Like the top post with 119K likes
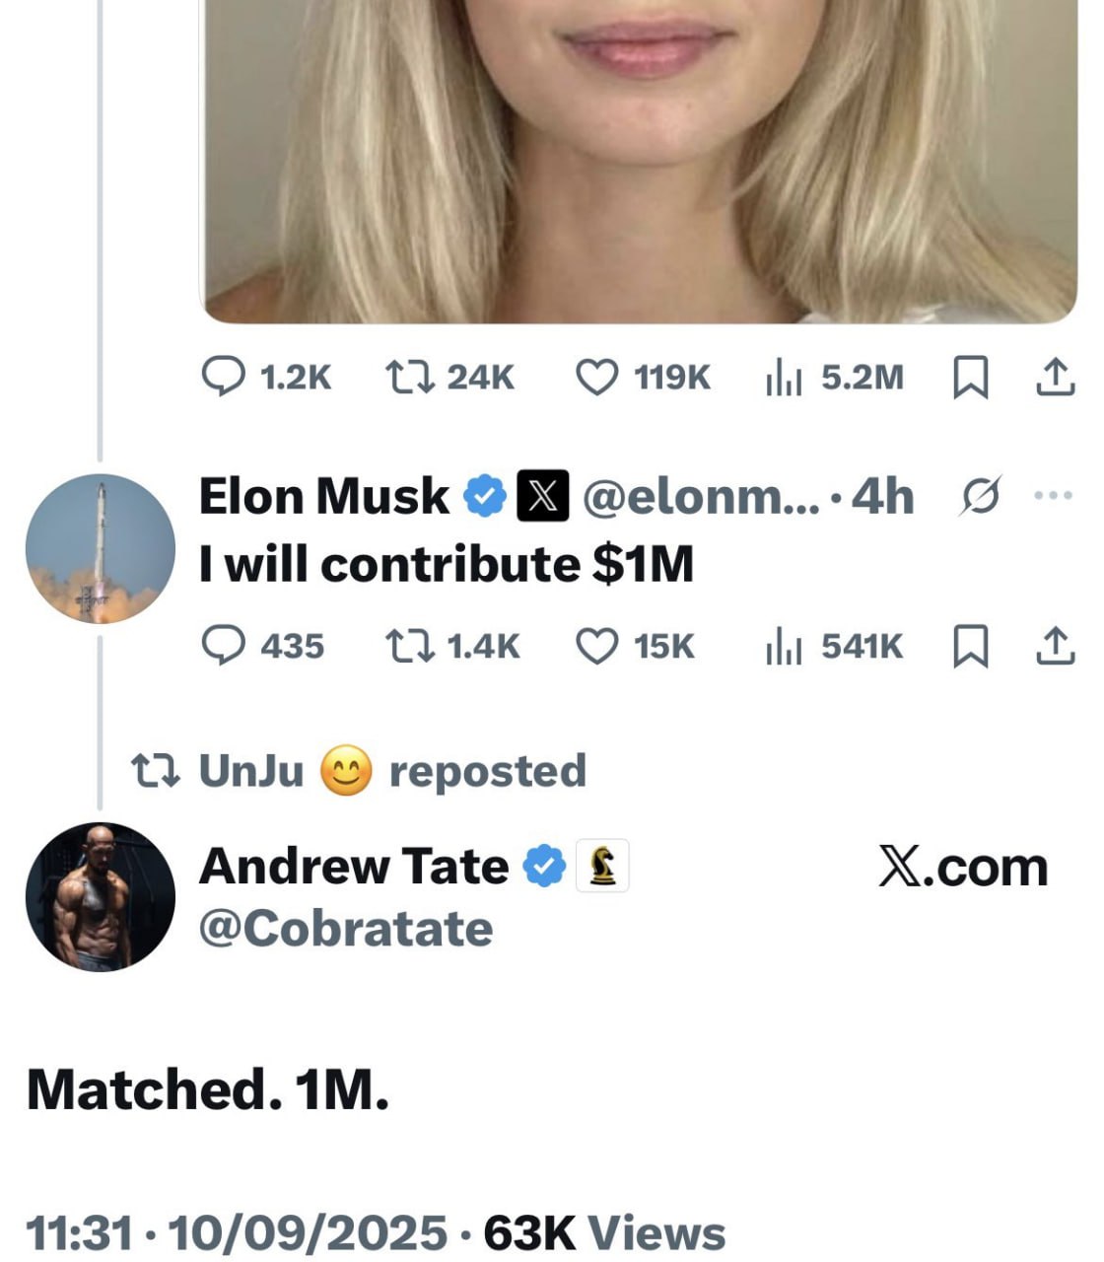This screenshot has width=1104, height=1262. (596, 377)
